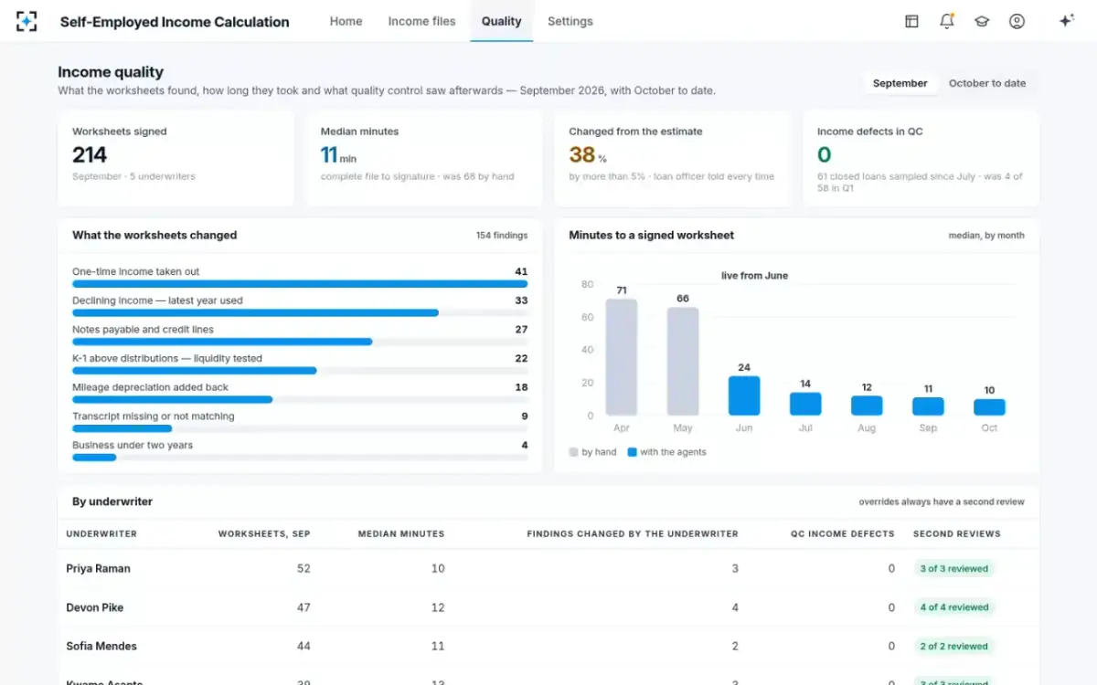Click "Business under two years" row label
Screen dimensions: 1097x685
pyautogui.click(x=133, y=446)
